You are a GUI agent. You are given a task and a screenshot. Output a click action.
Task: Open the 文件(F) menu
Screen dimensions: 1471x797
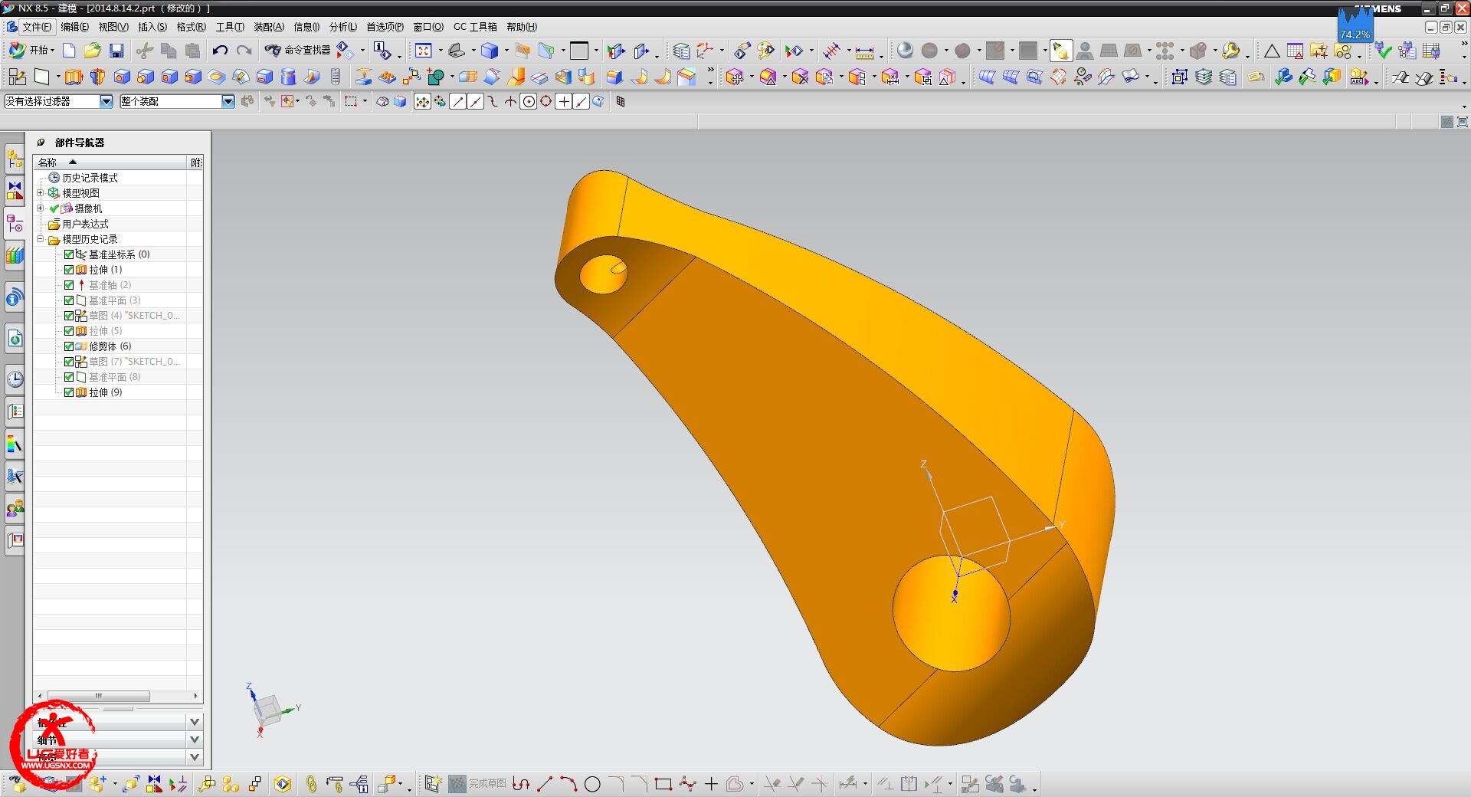click(x=36, y=27)
